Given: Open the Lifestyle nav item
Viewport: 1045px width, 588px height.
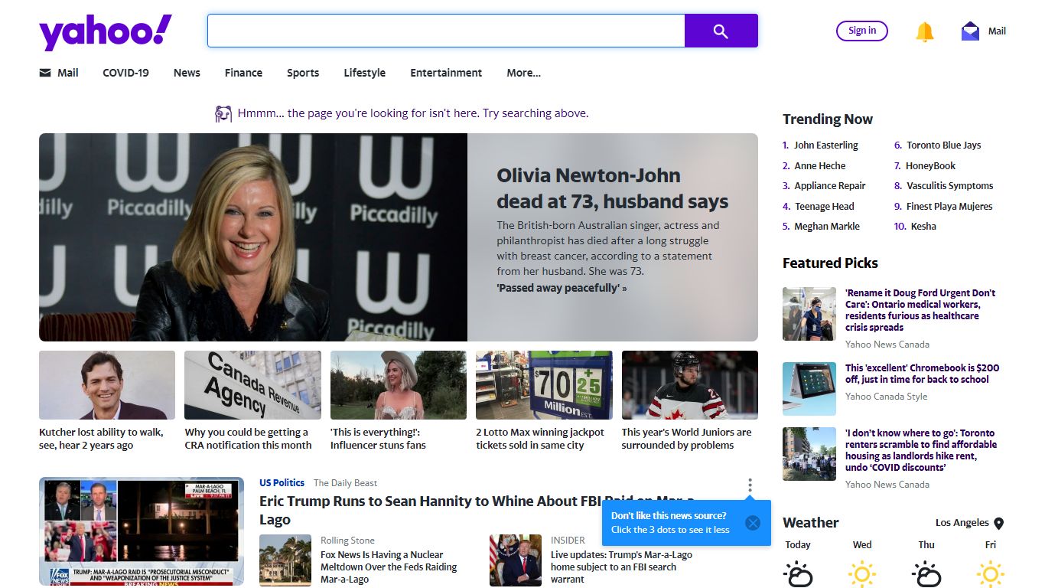Looking at the screenshot, I should coord(365,73).
